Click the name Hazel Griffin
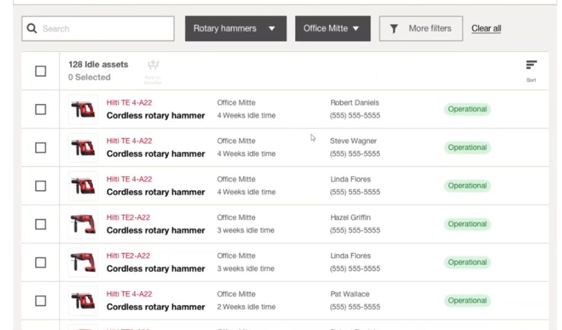The image size is (562, 330). [350, 218]
